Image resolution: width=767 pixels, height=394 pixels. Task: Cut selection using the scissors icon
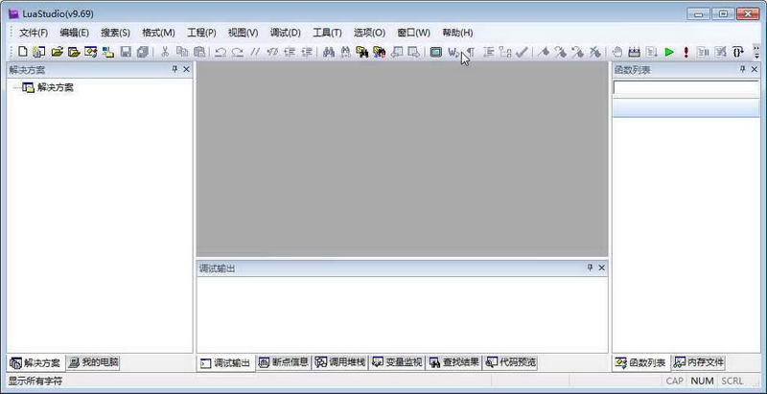click(x=165, y=52)
